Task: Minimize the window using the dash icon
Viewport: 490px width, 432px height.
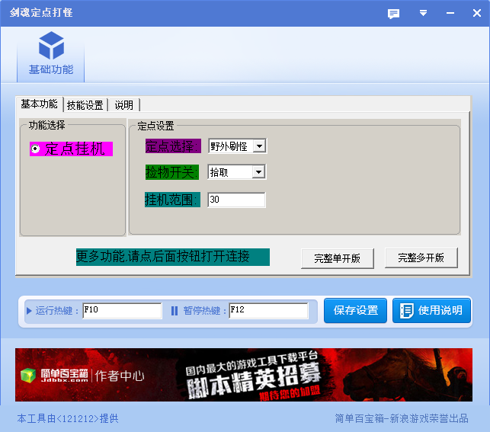Action: pyautogui.click(x=450, y=13)
